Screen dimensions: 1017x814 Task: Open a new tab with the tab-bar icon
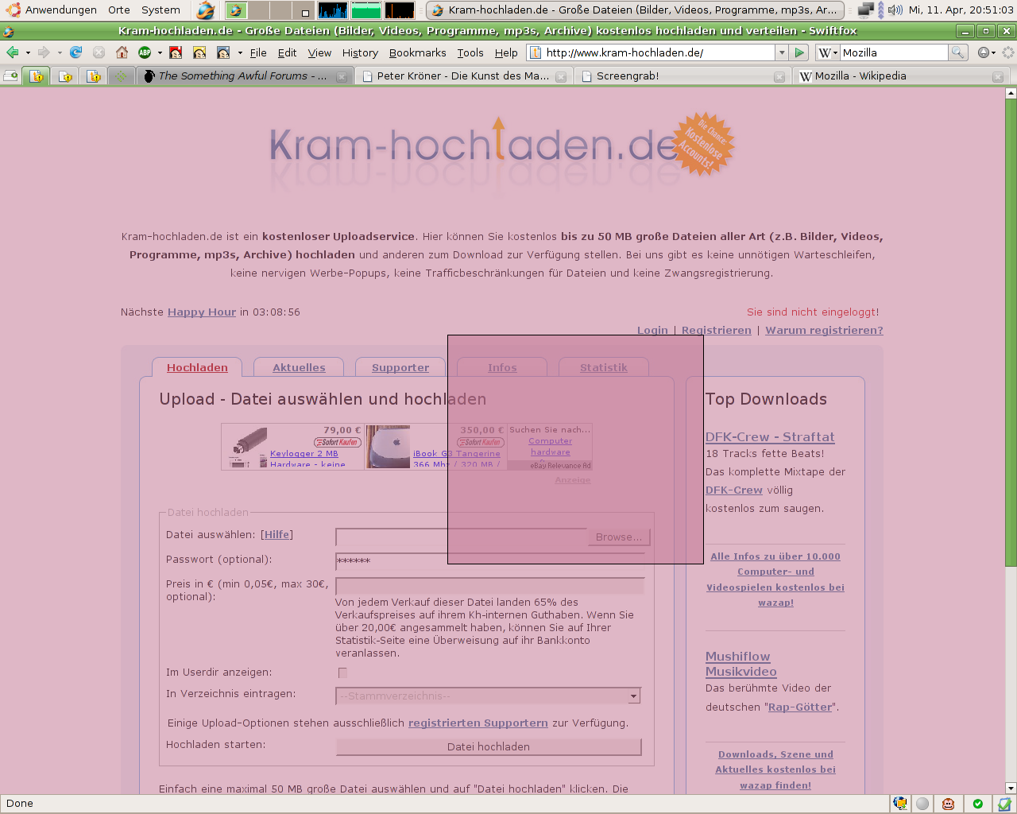pos(11,76)
